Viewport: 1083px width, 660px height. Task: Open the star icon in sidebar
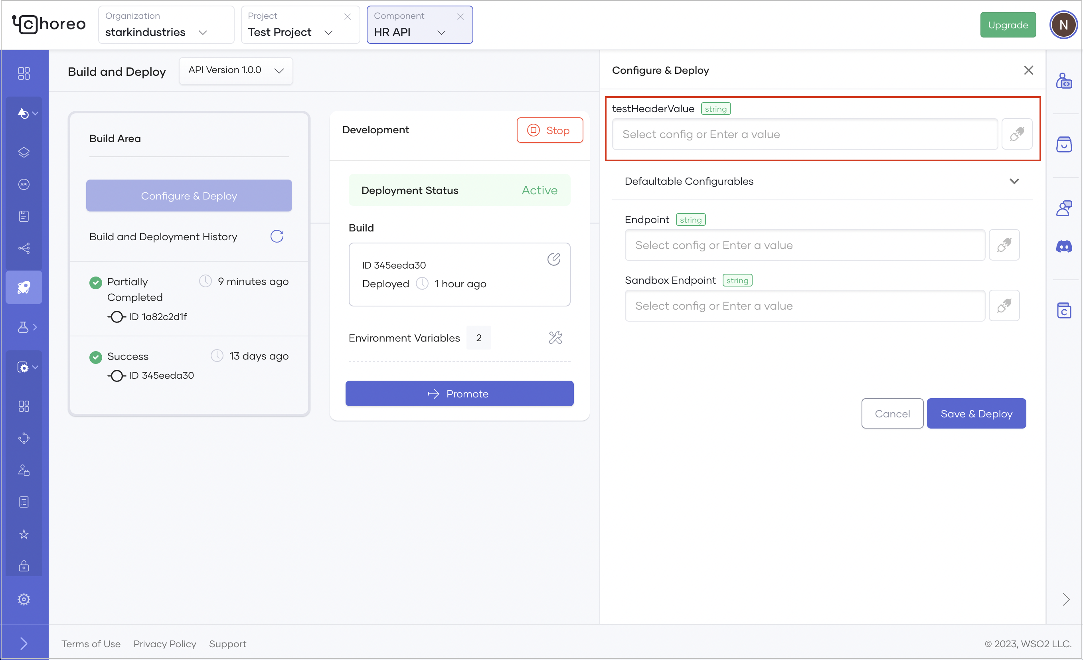[x=24, y=534]
